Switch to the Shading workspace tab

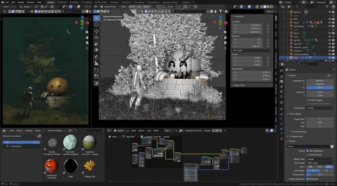114,2
